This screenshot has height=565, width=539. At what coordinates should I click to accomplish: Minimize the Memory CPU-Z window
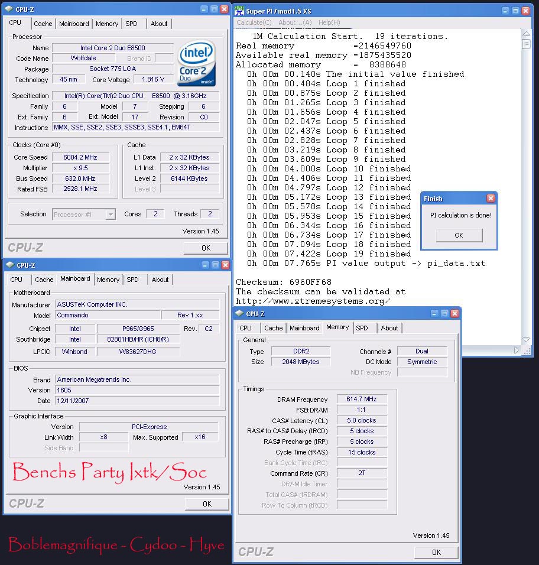pyautogui.click(x=434, y=313)
